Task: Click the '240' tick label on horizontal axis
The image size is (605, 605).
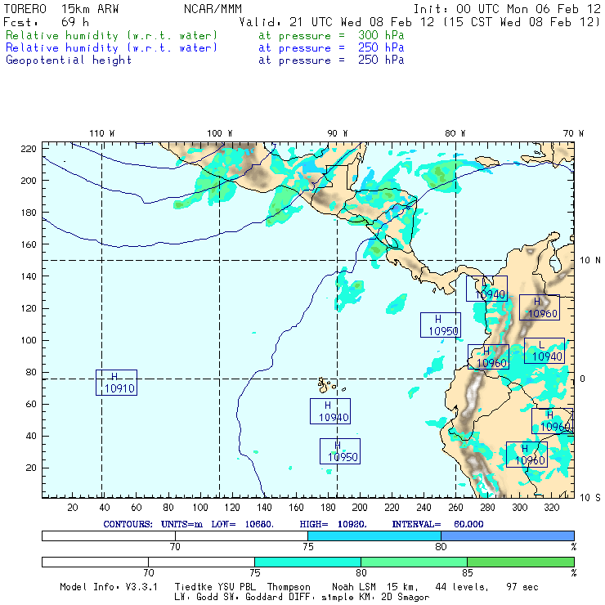Action: [423, 508]
